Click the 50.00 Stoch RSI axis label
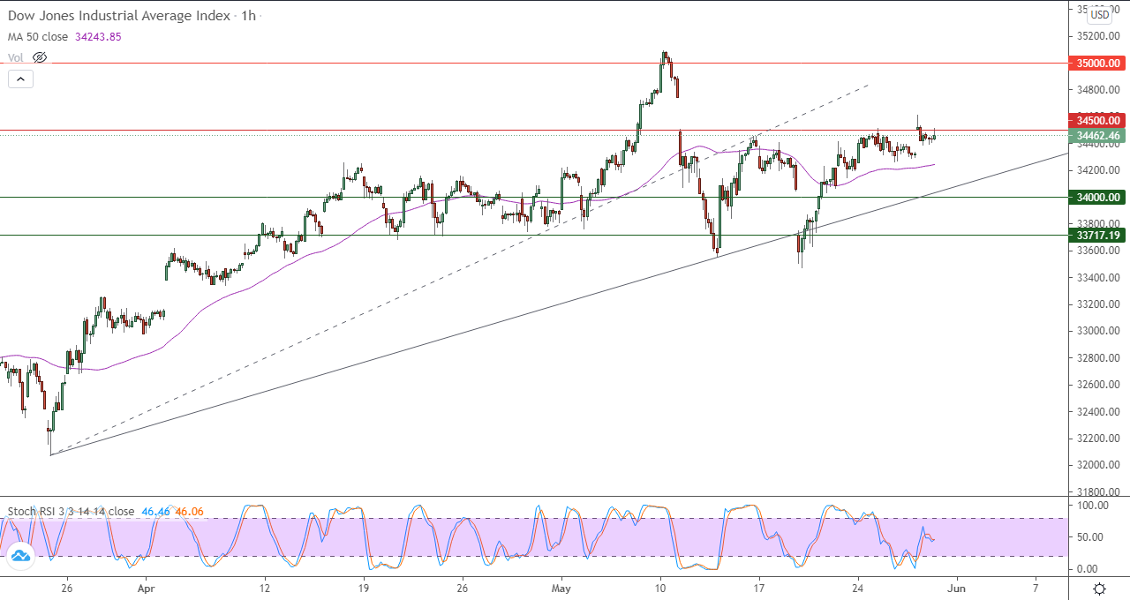Screen dimensions: 1130x600 tap(1092, 537)
